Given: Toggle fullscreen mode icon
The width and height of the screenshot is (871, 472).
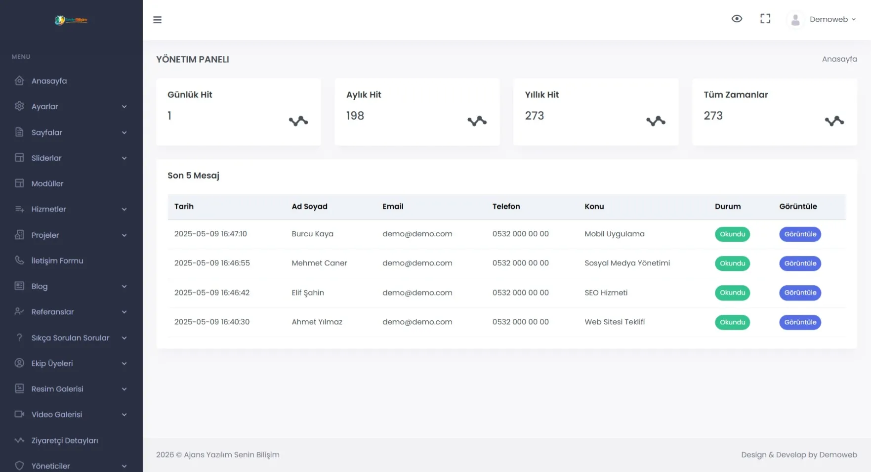Looking at the screenshot, I should [765, 19].
